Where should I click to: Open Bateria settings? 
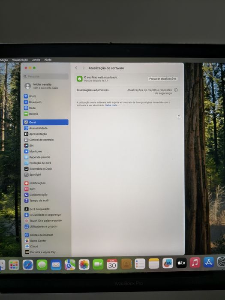[x=45, y=114]
